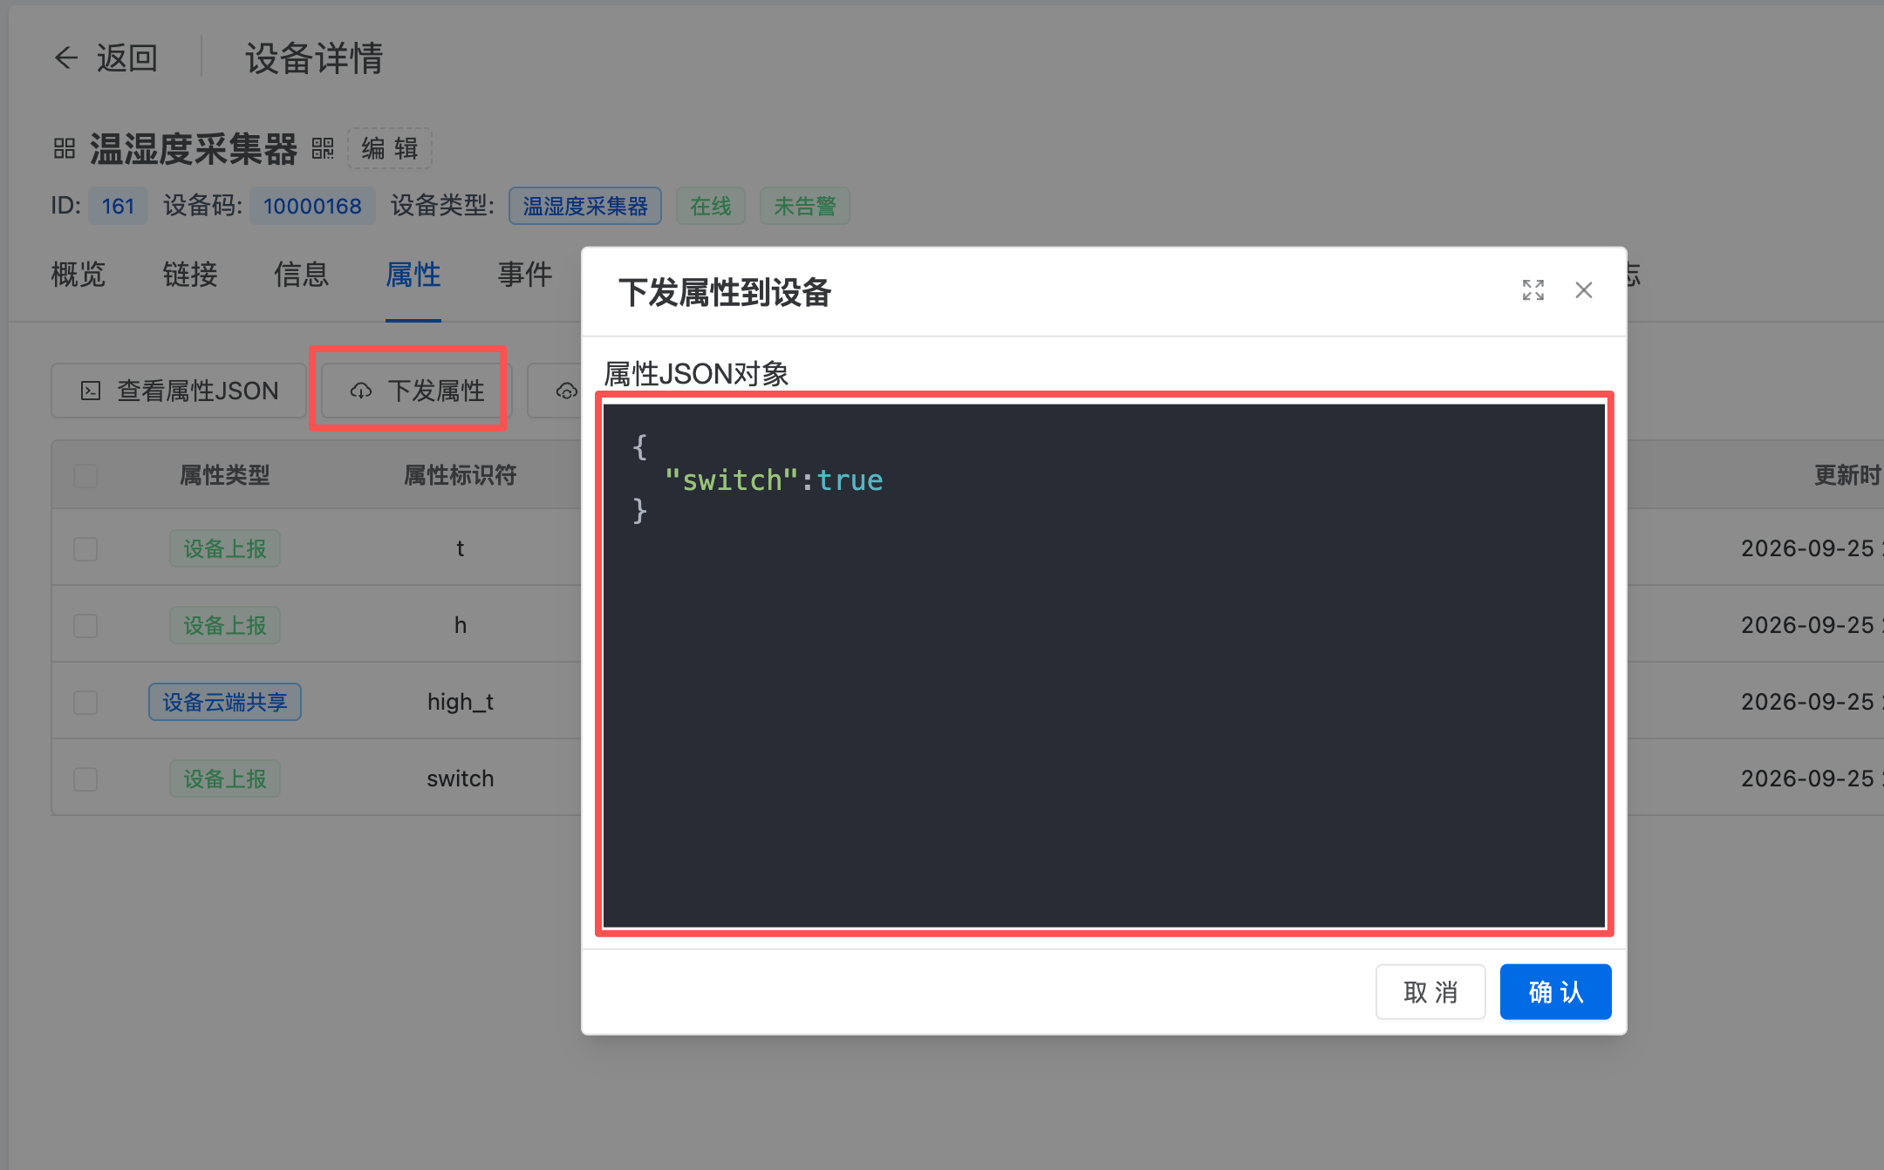Open the 信息 tab
Viewport: 1884px width, 1170px height.
click(302, 275)
